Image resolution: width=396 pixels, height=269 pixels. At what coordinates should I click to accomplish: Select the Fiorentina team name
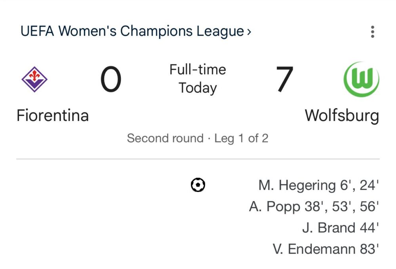pos(53,116)
